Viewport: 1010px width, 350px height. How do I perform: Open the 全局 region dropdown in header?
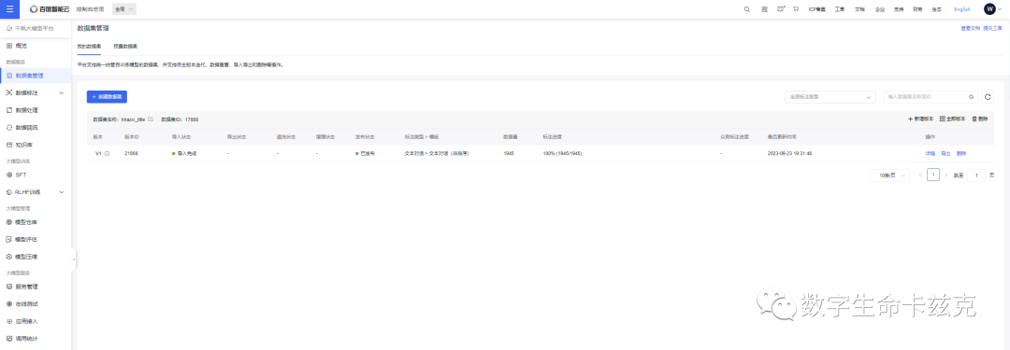pos(124,9)
